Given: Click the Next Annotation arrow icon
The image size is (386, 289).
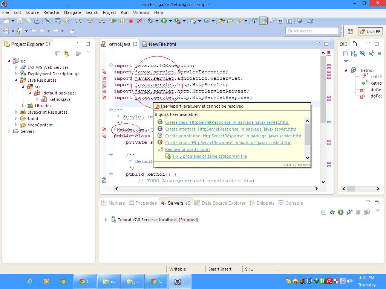Looking at the screenshot, I should [6, 31].
